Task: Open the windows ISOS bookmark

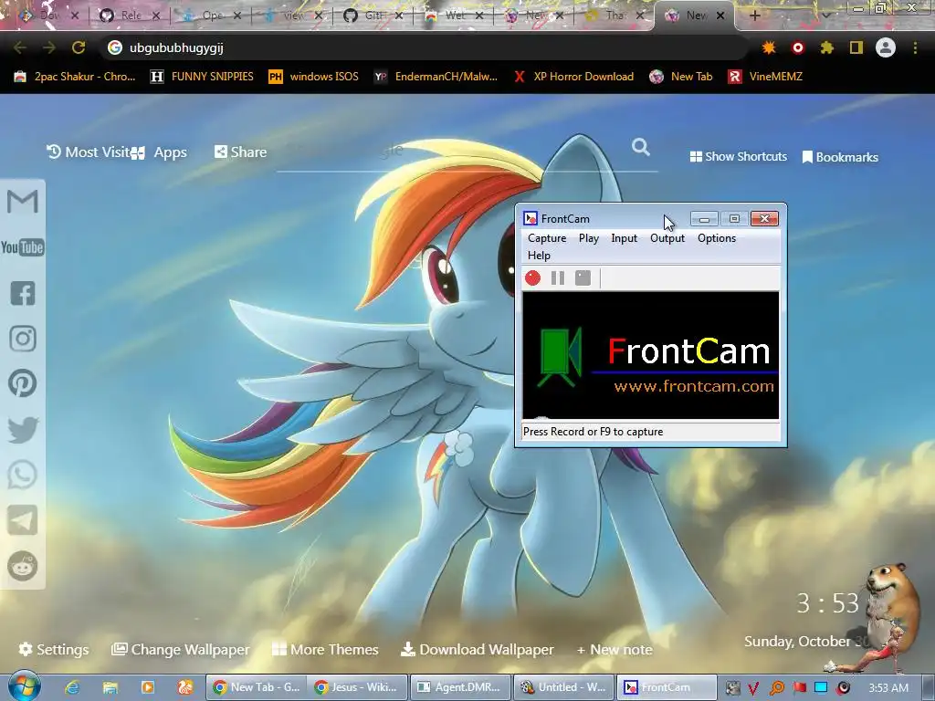Action: (314, 77)
